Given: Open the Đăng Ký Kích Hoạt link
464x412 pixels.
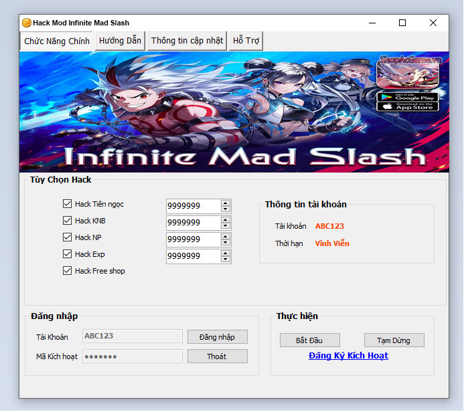Looking at the screenshot, I should click(348, 356).
